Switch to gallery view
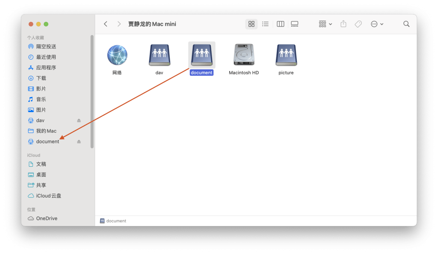This screenshot has width=438, height=254. coord(295,24)
